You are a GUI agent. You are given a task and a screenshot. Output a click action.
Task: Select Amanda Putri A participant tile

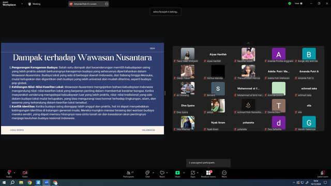coord(309,72)
